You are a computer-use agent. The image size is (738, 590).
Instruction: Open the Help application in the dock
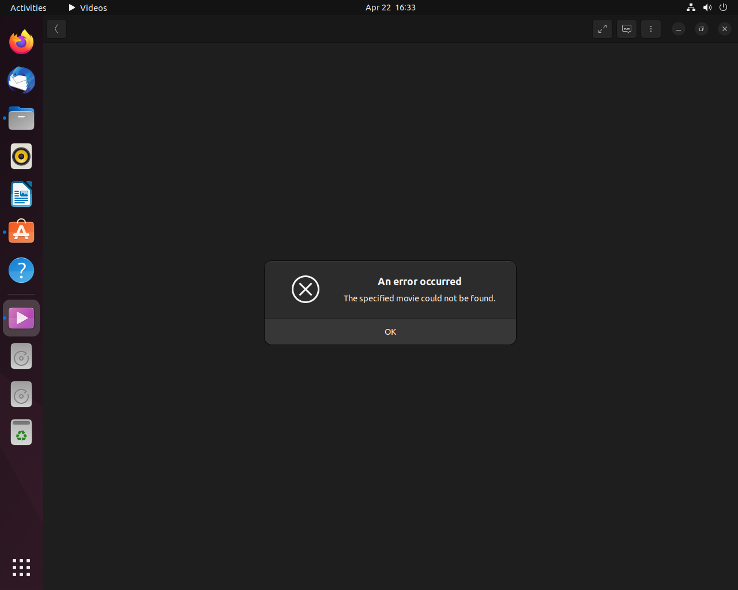tap(21, 270)
